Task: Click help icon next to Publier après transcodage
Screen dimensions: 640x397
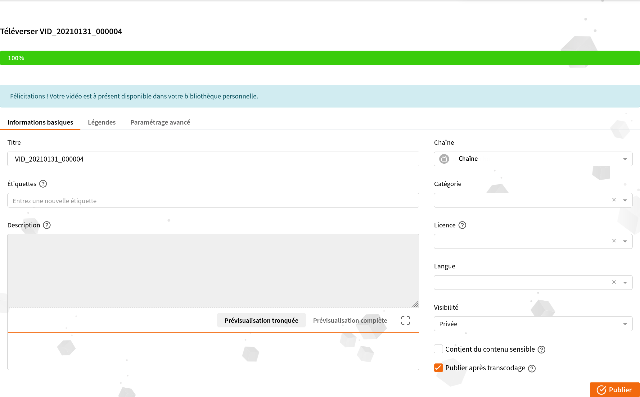Action: [532, 368]
